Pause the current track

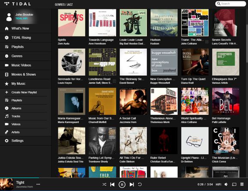point(122,185)
